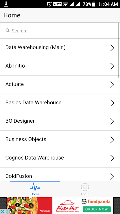Tap the battery status icon
The width and height of the screenshot is (120, 214).
point(94,4)
